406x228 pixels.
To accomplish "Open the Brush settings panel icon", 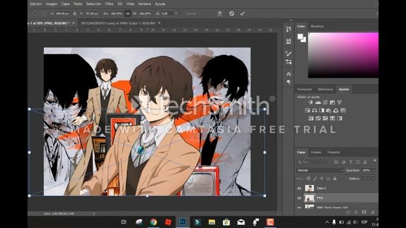I will (x=289, y=53).
